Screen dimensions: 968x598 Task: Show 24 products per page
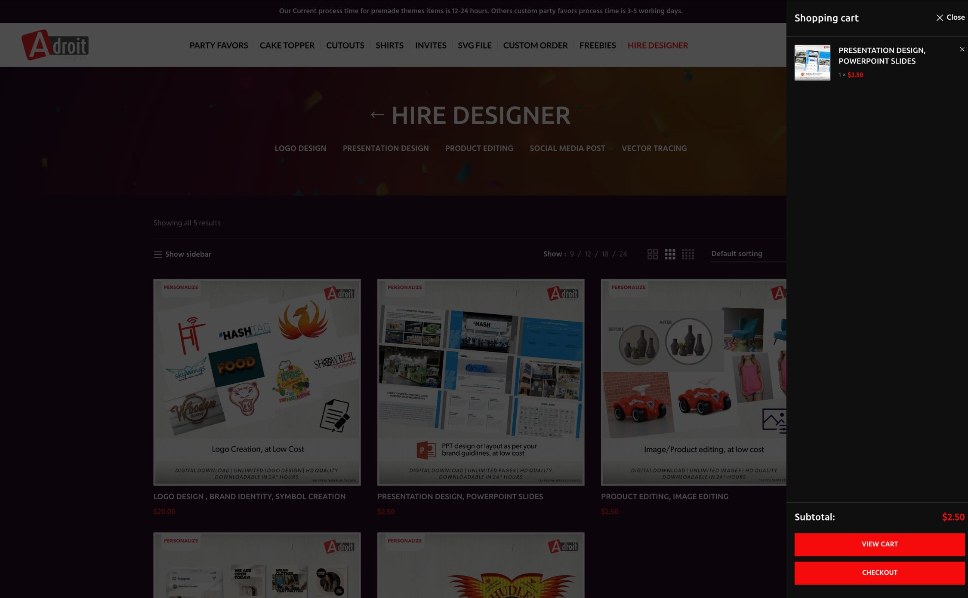(x=623, y=254)
